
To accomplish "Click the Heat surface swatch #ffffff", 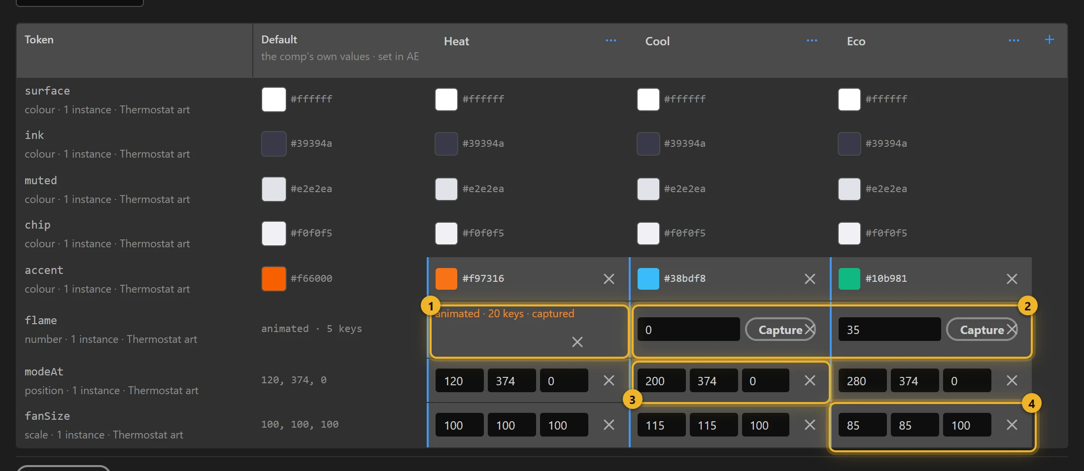I will (446, 100).
